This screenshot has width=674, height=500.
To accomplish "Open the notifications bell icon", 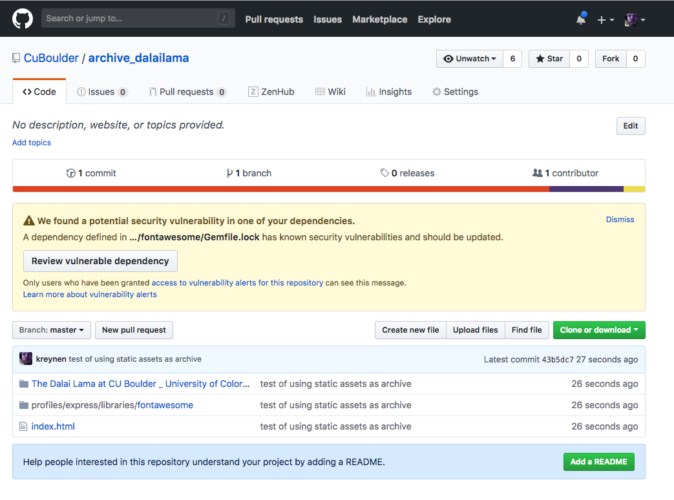I will pyautogui.click(x=581, y=19).
